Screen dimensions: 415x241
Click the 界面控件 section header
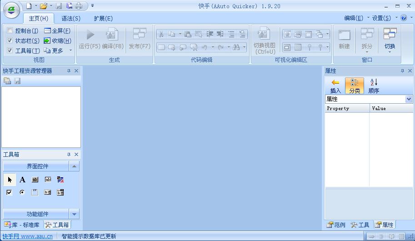coord(36,166)
